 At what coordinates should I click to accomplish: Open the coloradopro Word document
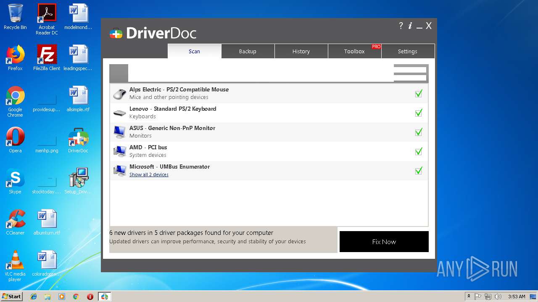point(47,263)
